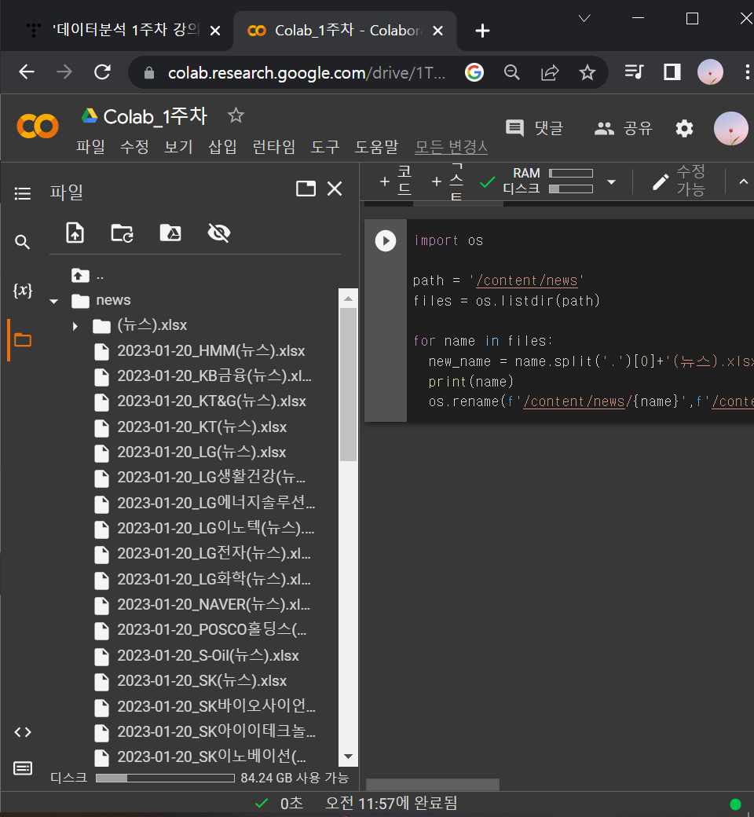Open the variables {x} panel
The image size is (754, 817).
(23, 290)
